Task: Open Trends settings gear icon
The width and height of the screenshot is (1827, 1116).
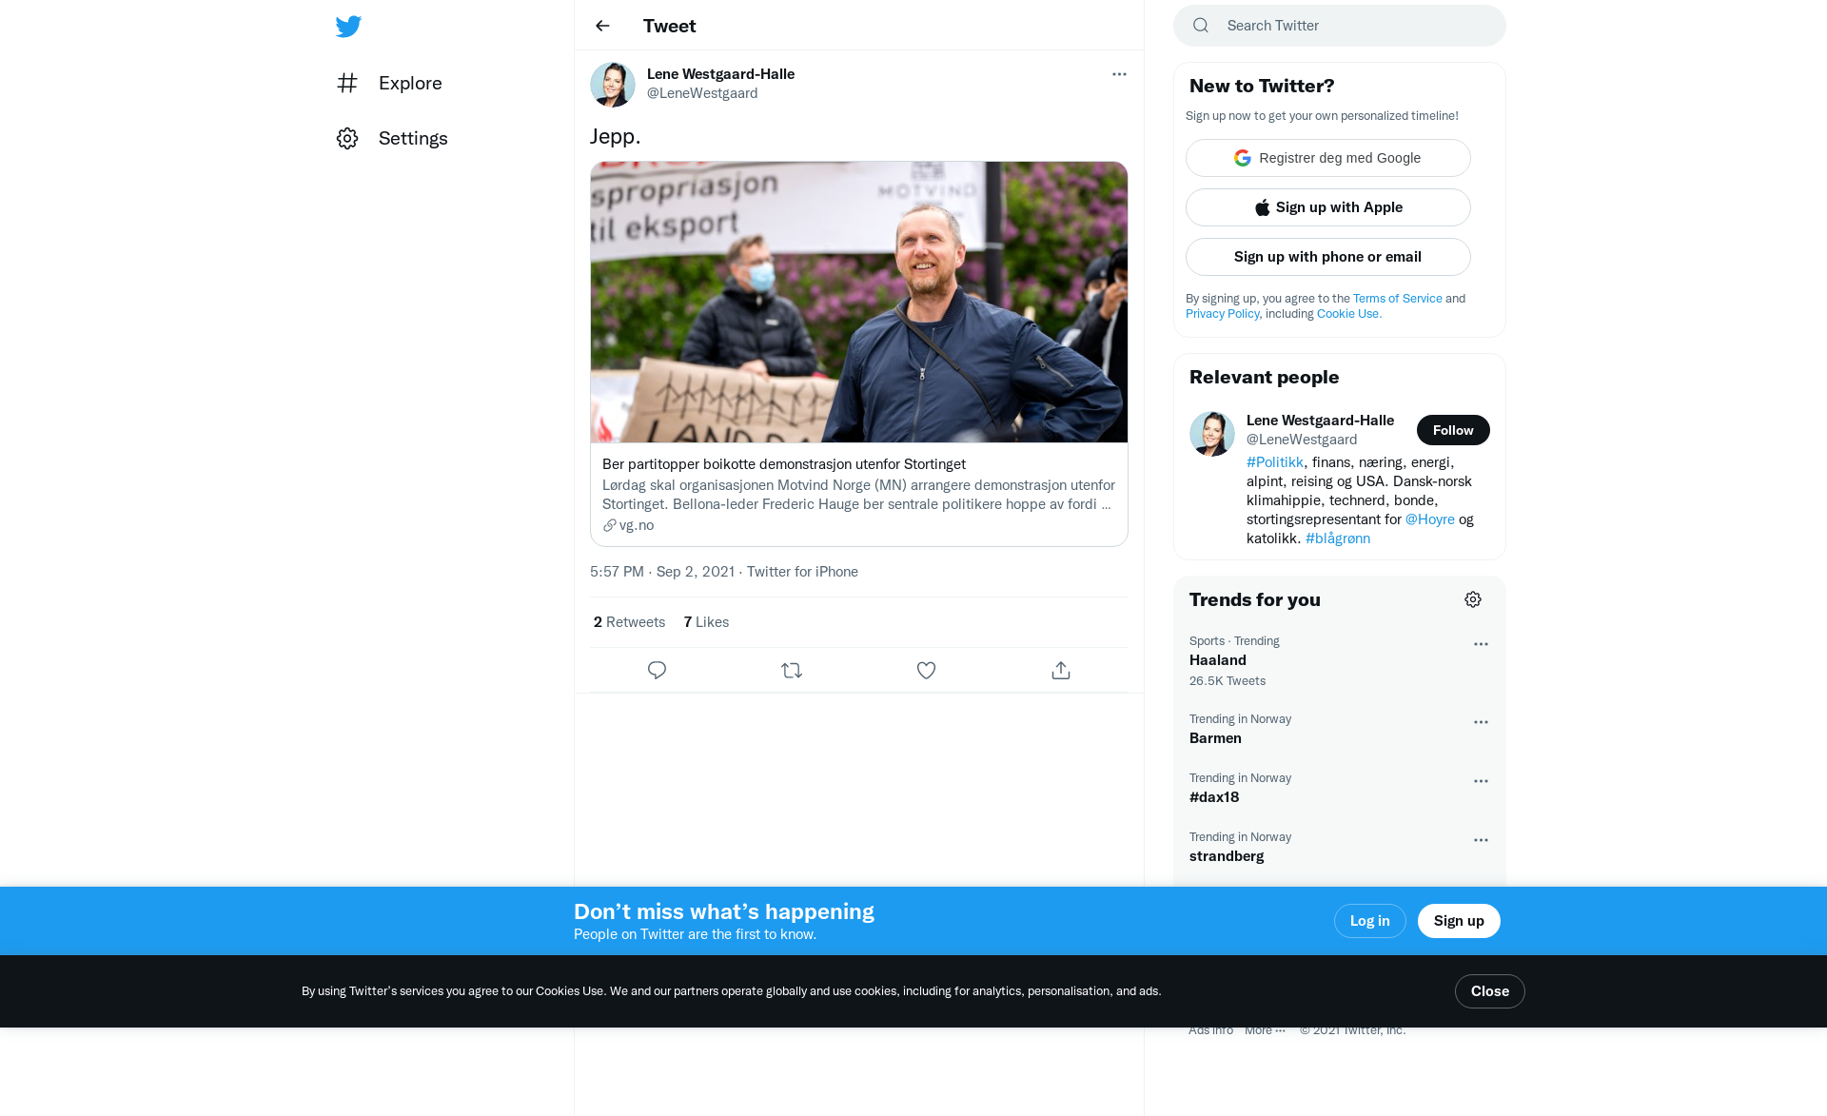Action: click(1473, 599)
